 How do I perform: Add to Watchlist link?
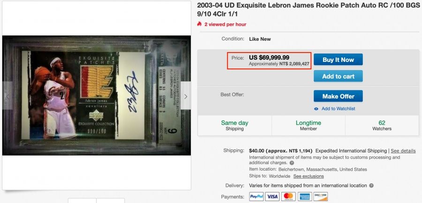(x=338, y=108)
